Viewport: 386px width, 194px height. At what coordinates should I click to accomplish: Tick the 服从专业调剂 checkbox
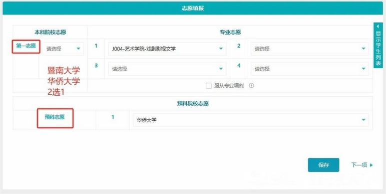[x=209, y=86]
